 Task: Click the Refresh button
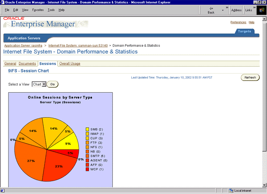click(250, 78)
